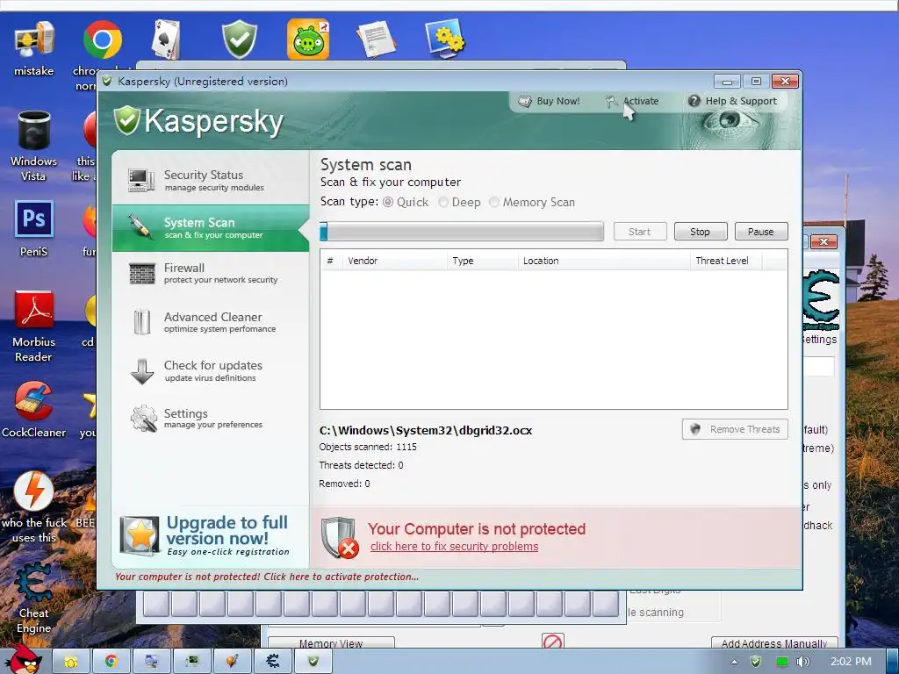899x674 pixels.
Task: Click Memory View in Cheat Engine window
Action: 331,643
